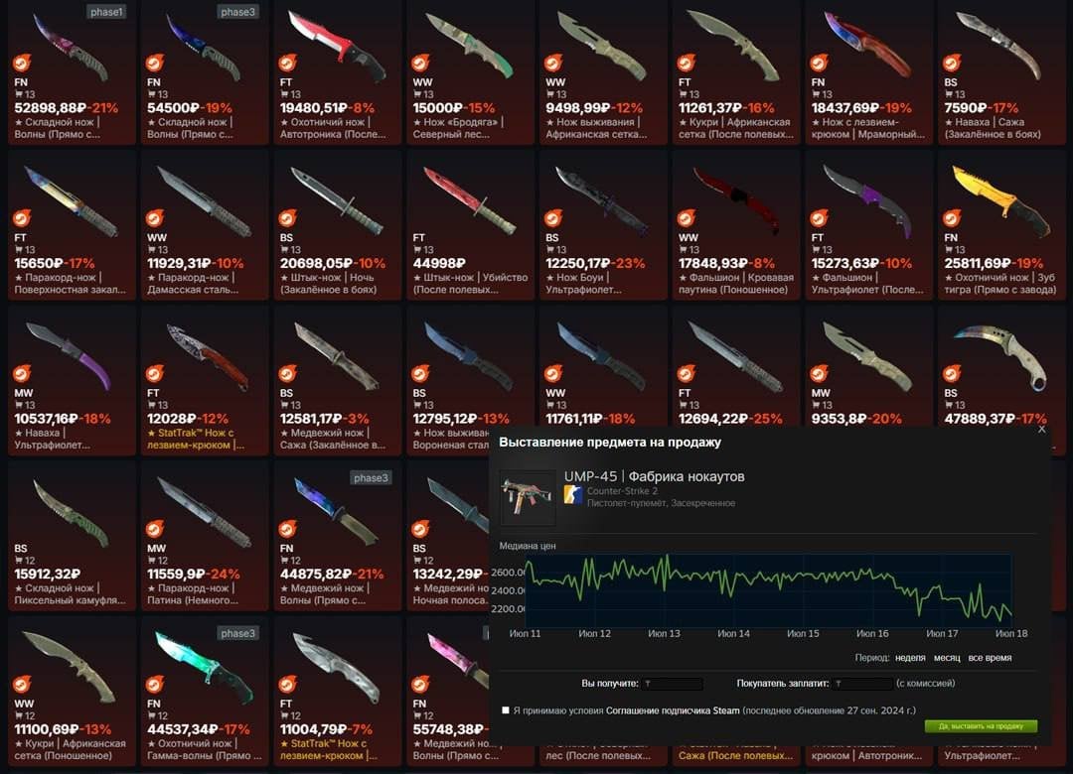This screenshot has width=1073, height=774.
Task: Click the median price chart line
Action: [x=768, y=585]
